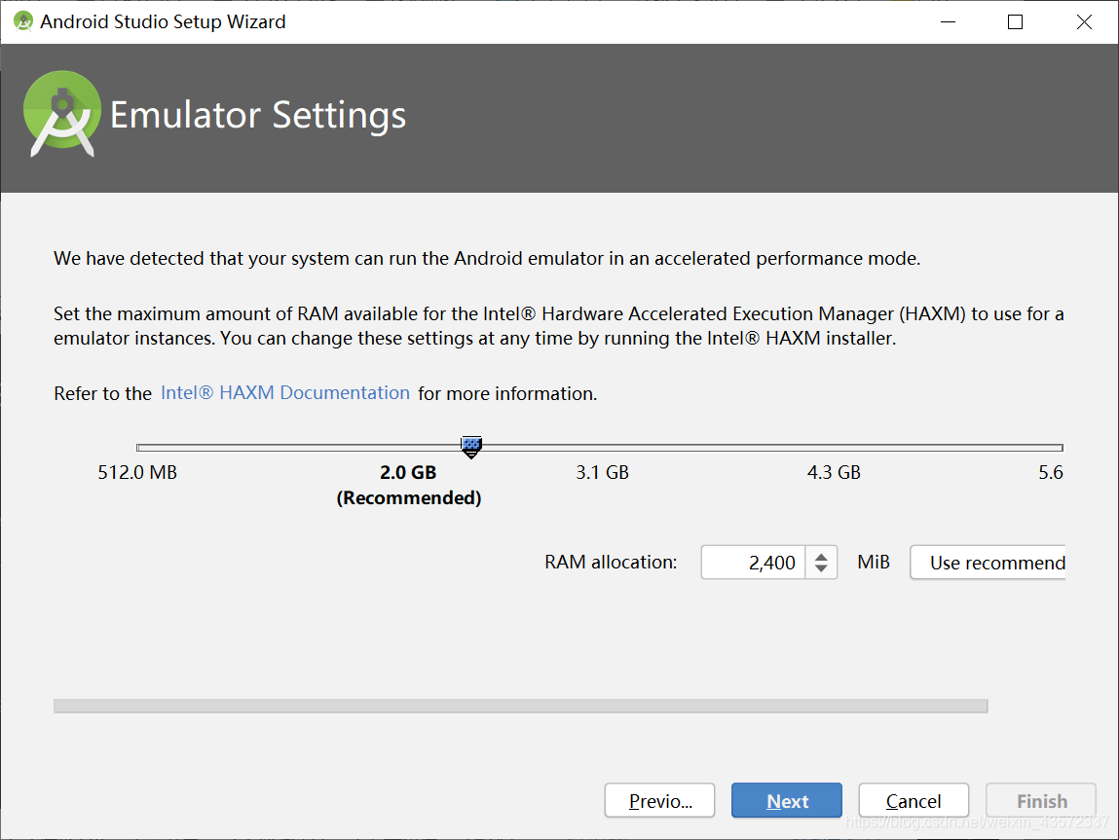Cancel the setup wizard
This screenshot has height=840, width=1119.
[x=914, y=801]
